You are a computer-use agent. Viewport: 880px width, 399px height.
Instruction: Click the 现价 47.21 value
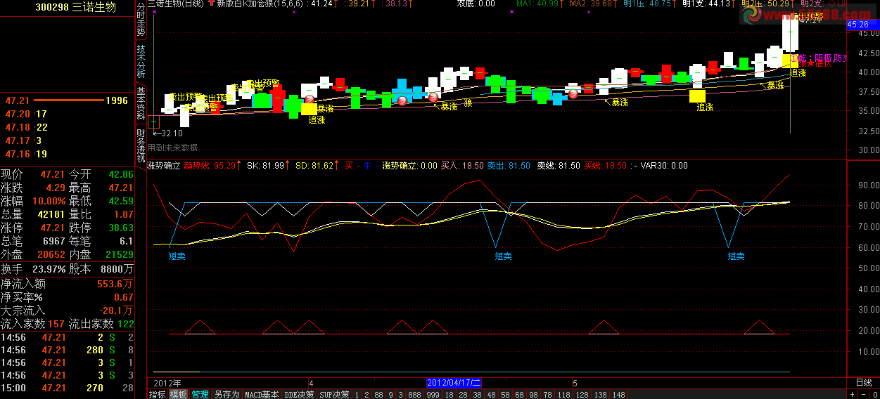coord(52,174)
